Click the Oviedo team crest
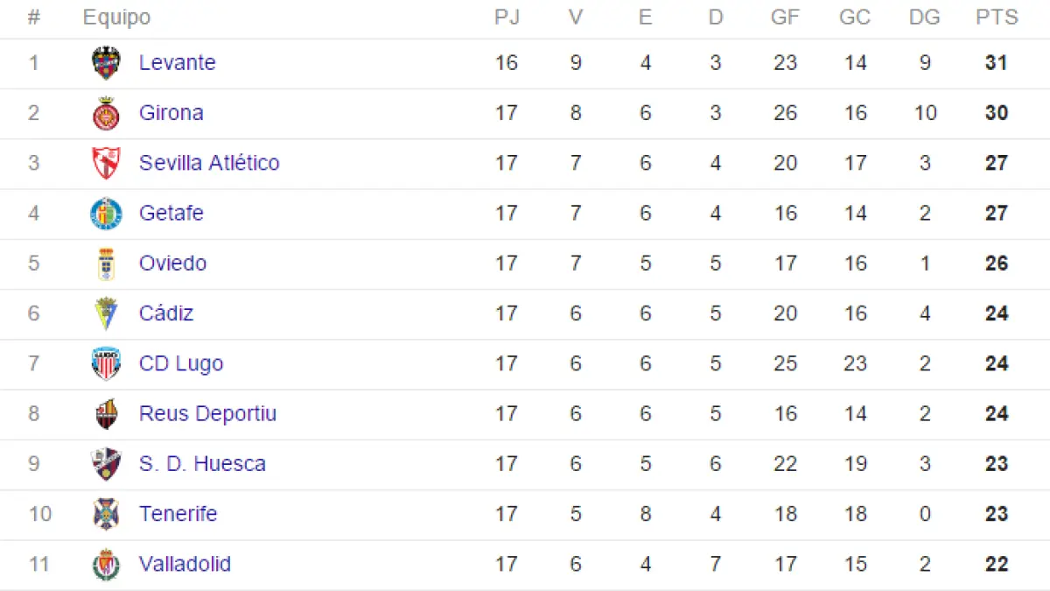Screen dimensions: 1050x591 (x=106, y=264)
